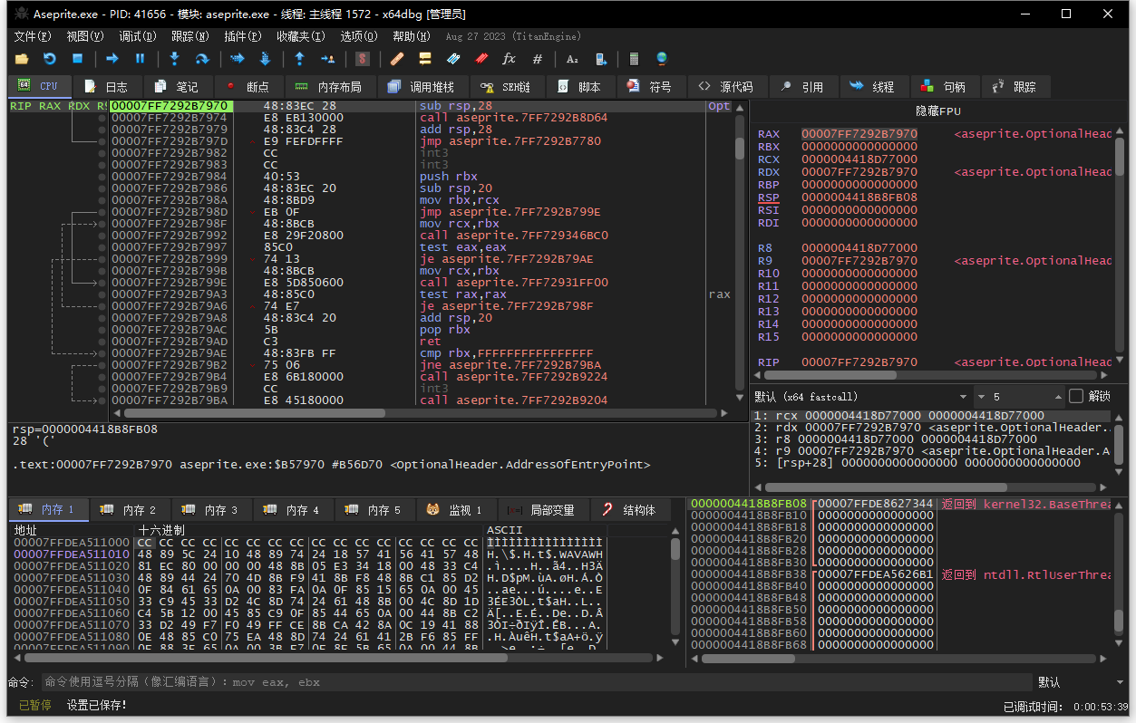The image size is (1136, 723).
Task: Switch to the 内存布局 tab
Action: pos(329,87)
